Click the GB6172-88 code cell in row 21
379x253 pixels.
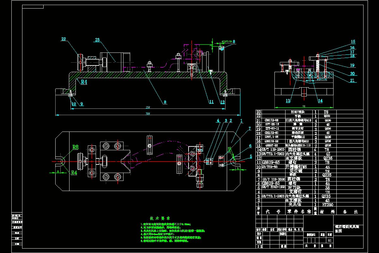click(271, 120)
